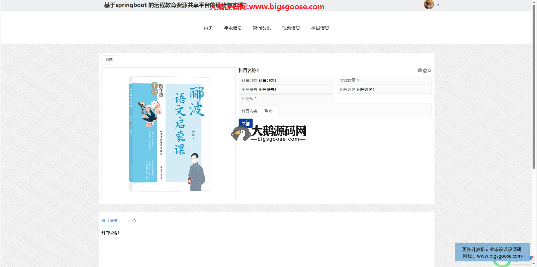Click the user avatar picture

tap(428, 5)
